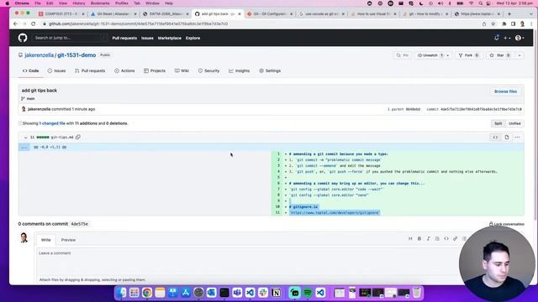The width and height of the screenshot is (538, 302).
Task: Switch diff view to Unified
Action: tap(514, 123)
